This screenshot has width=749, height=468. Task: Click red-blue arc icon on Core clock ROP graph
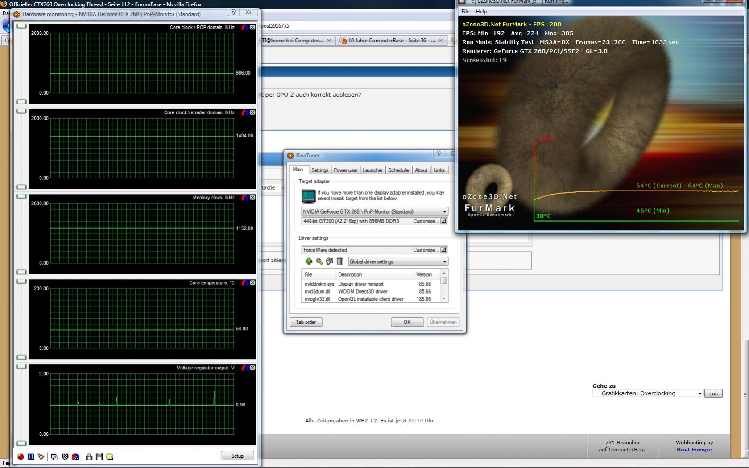[244, 27]
